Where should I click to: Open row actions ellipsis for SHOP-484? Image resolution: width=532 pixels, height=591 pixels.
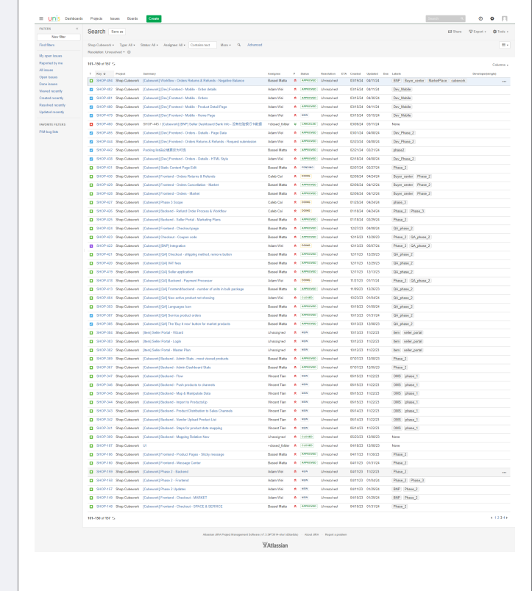pyautogui.click(x=504, y=81)
